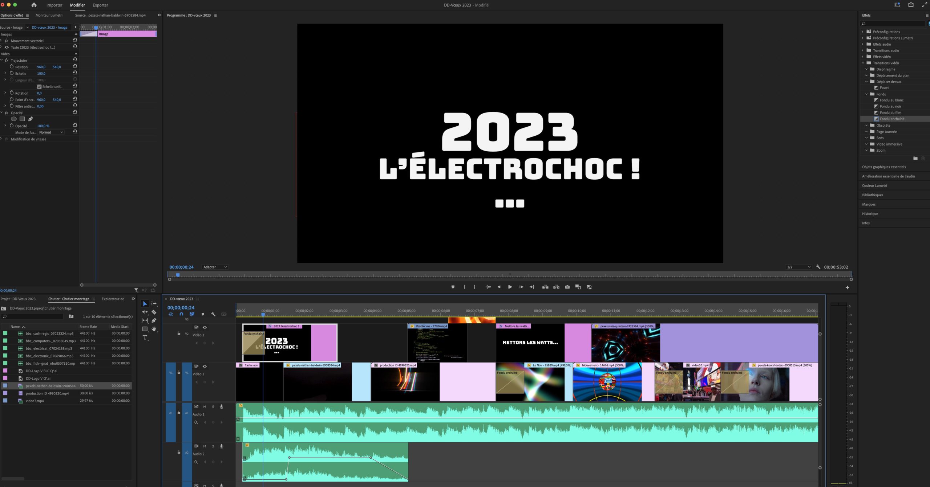Choose the Pen tool in the tools panel
Viewport: 930px width, 487px height.
[154, 320]
